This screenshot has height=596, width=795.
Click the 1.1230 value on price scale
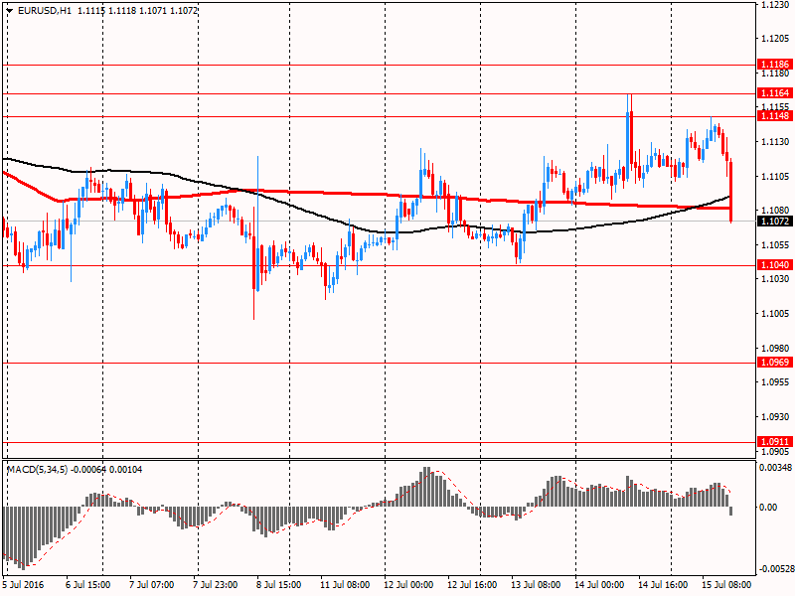pyautogui.click(x=774, y=6)
